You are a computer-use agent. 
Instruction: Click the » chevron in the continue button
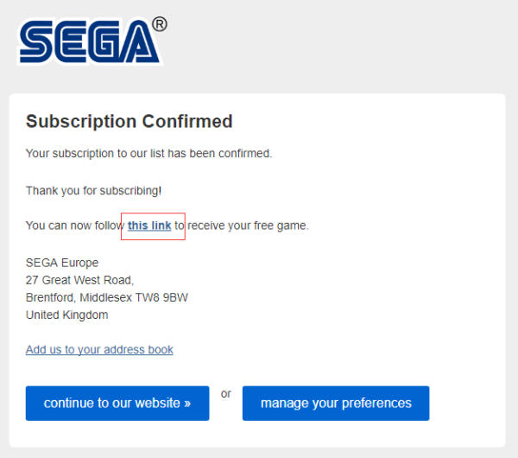pyautogui.click(x=187, y=404)
